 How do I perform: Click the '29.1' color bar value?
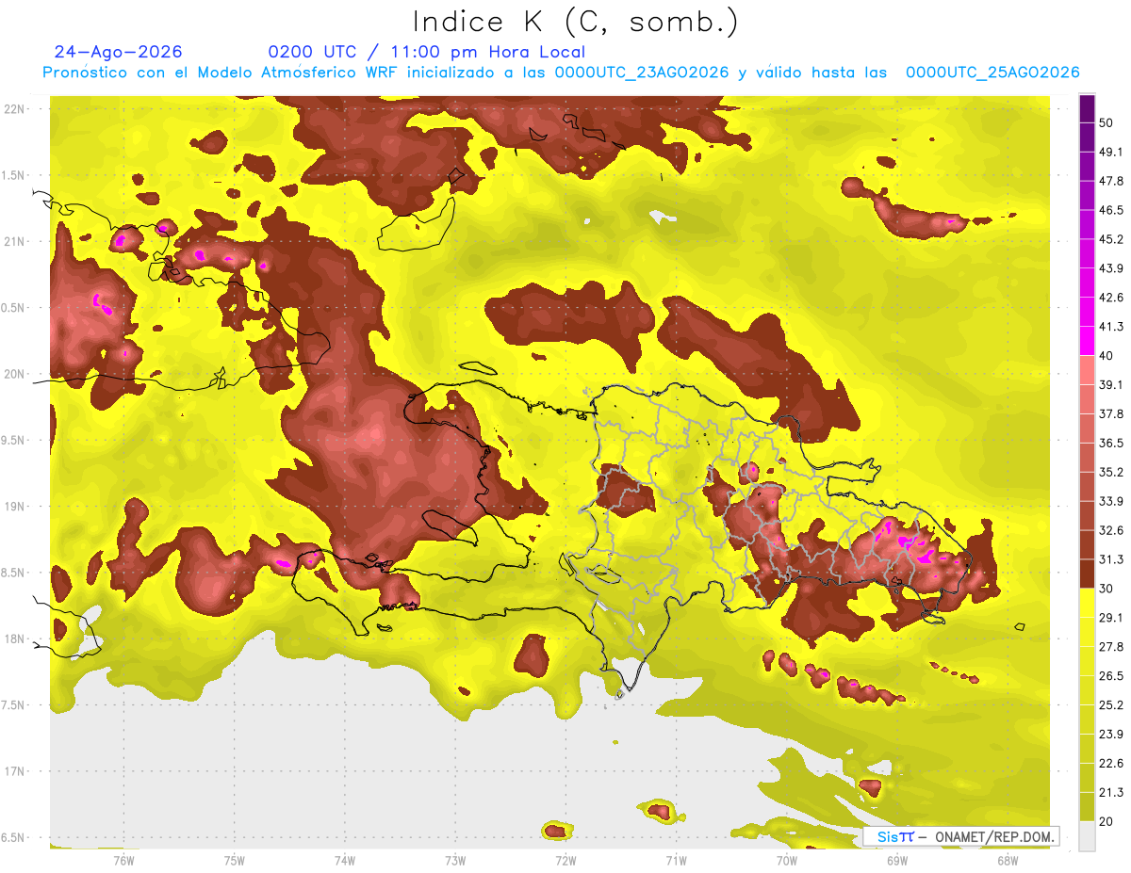(x=1111, y=617)
